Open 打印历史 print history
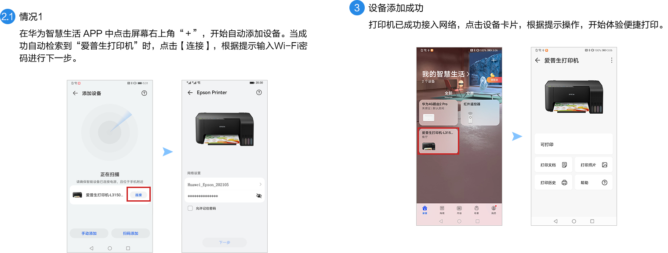The width and height of the screenshot is (668, 253). point(553,182)
